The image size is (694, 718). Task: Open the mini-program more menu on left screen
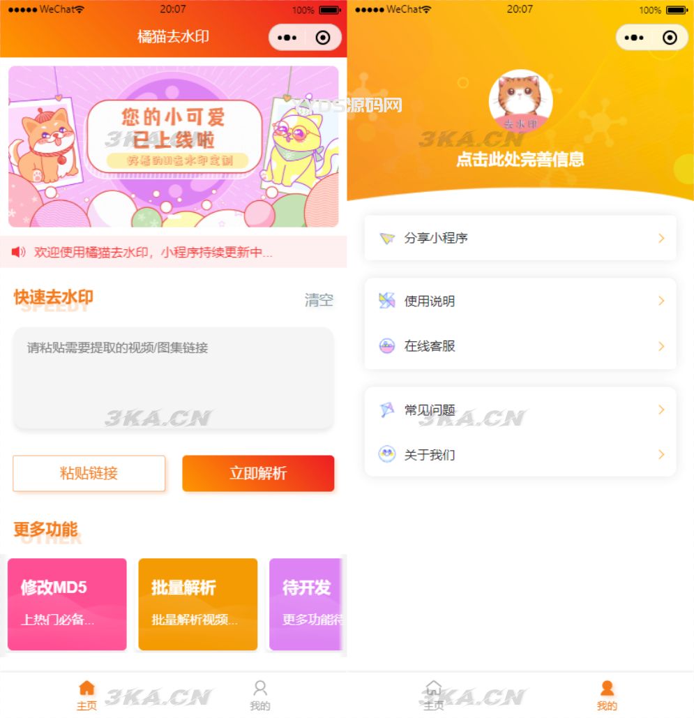[287, 38]
